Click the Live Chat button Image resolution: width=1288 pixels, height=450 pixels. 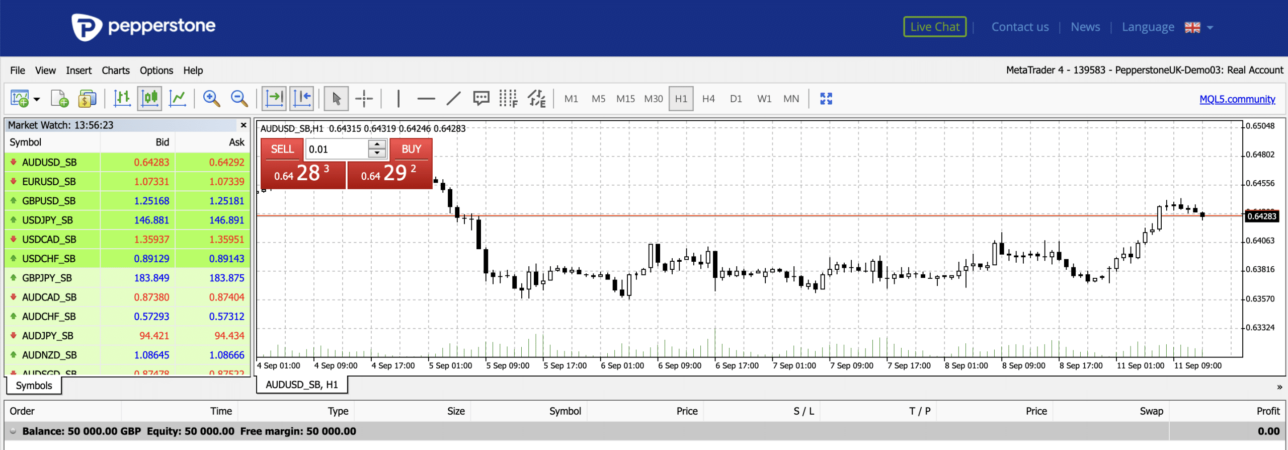point(935,27)
